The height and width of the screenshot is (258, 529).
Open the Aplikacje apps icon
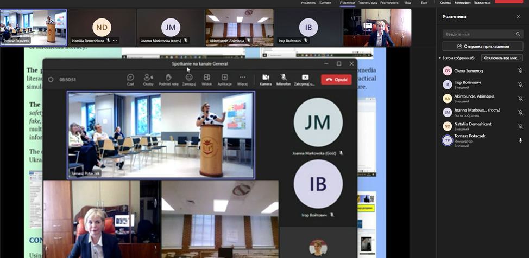coord(224,79)
